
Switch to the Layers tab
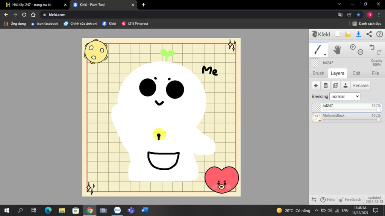tap(337, 73)
